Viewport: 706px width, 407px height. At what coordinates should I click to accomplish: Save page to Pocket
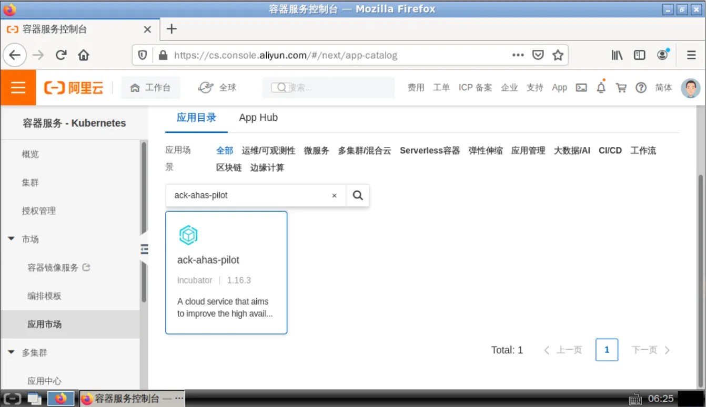tap(538, 55)
